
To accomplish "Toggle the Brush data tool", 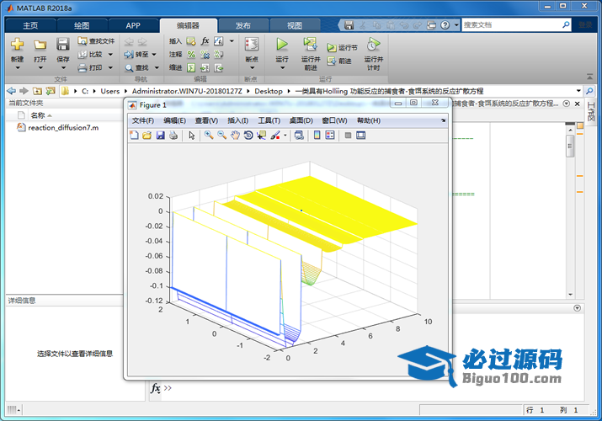I will pos(275,135).
